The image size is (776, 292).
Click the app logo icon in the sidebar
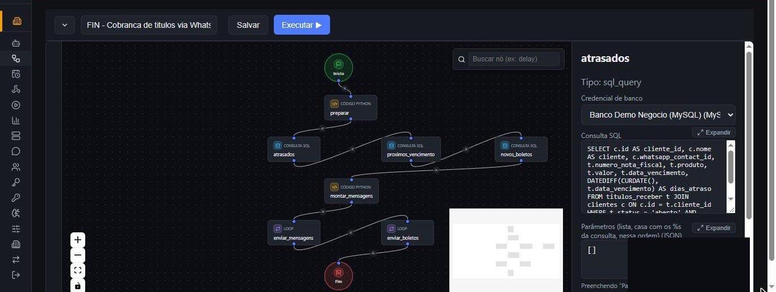click(16, 22)
